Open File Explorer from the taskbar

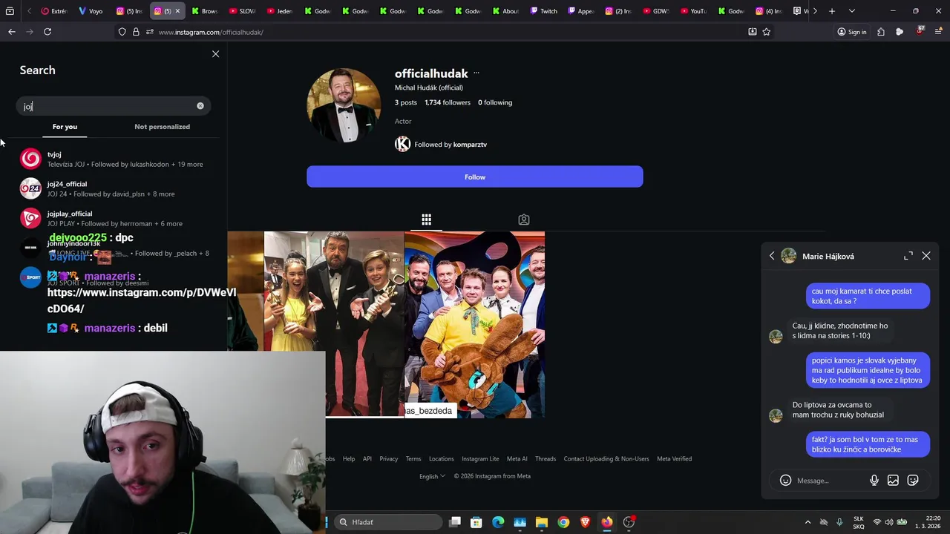[542, 522]
